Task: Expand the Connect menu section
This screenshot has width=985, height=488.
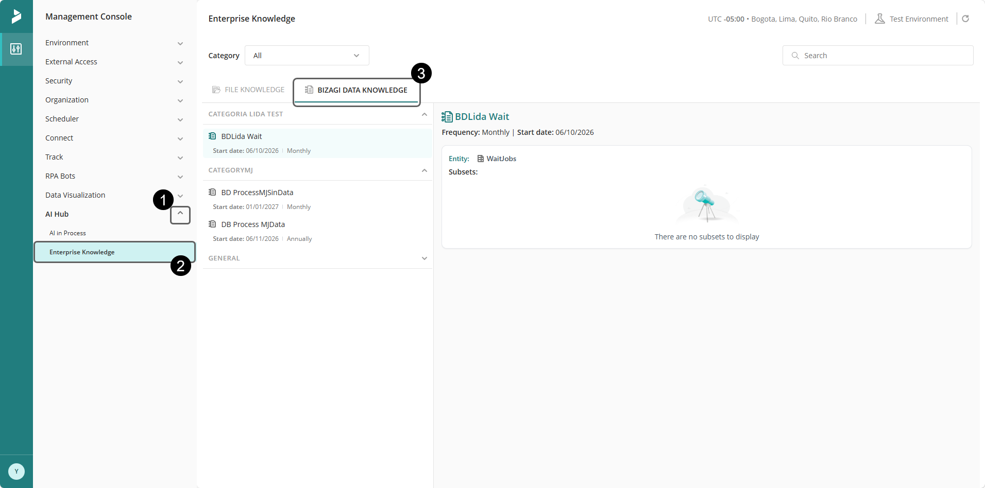Action: tap(180, 138)
